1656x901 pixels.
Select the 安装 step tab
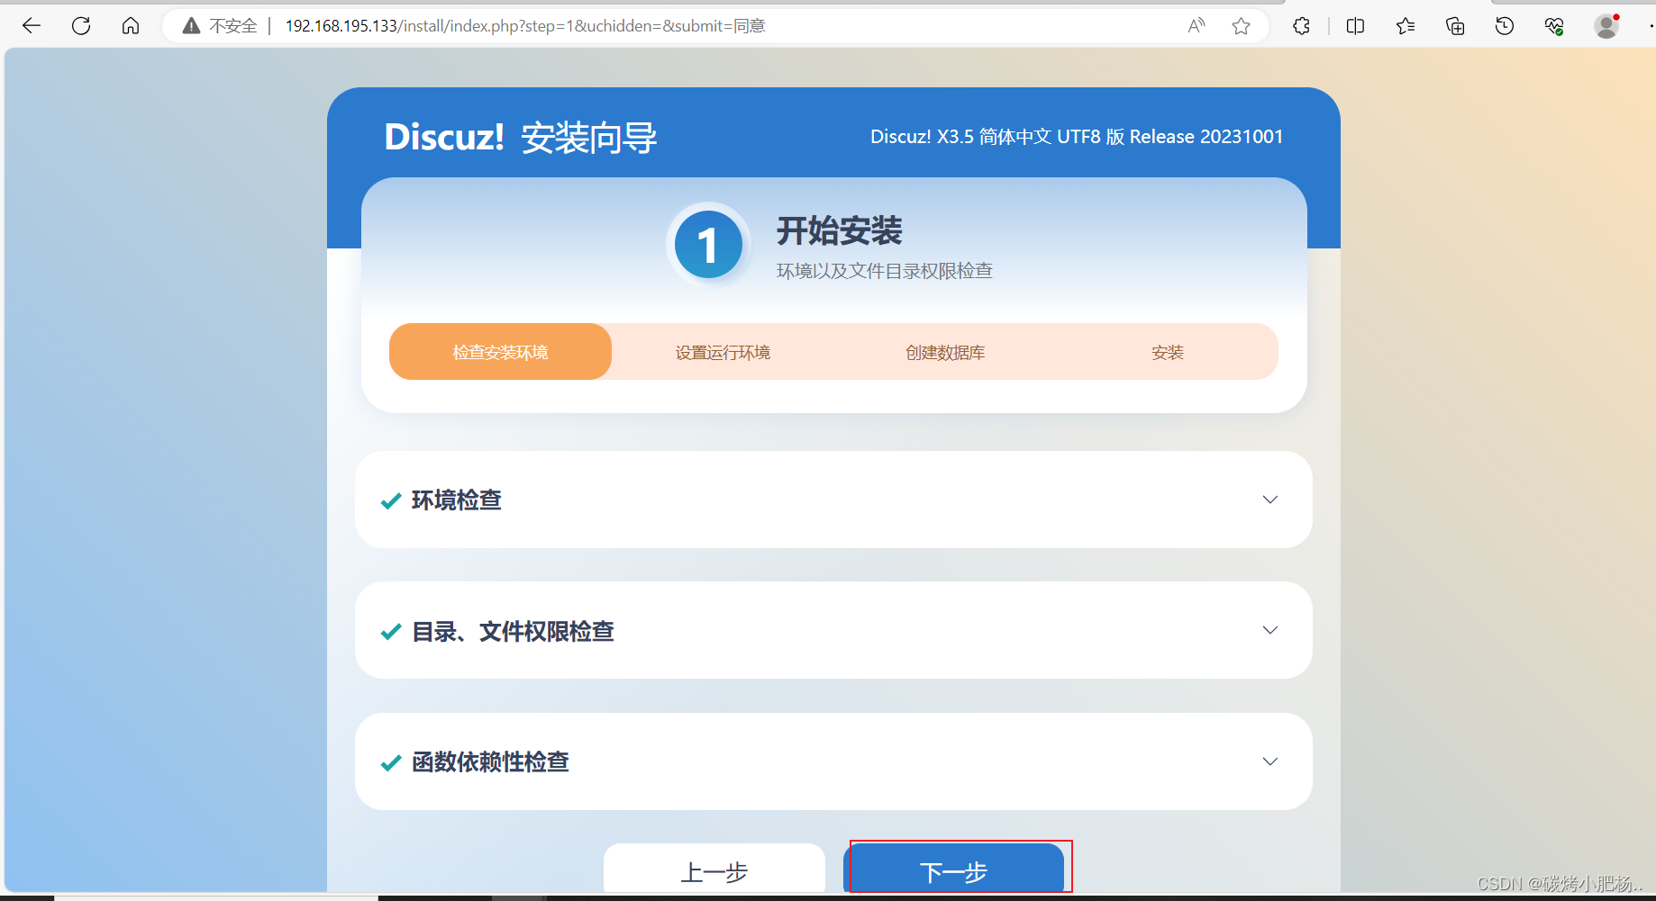click(1168, 352)
